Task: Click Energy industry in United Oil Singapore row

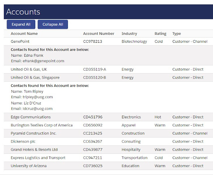Action: 127,78
